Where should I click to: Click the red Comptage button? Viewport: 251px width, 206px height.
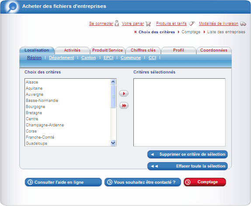coord(205,182)
